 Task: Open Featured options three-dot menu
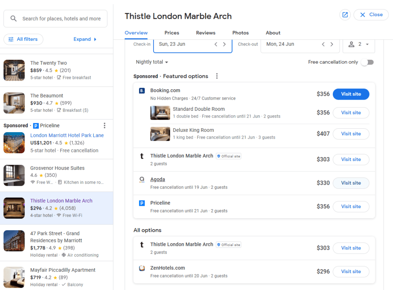click(217, 76)
